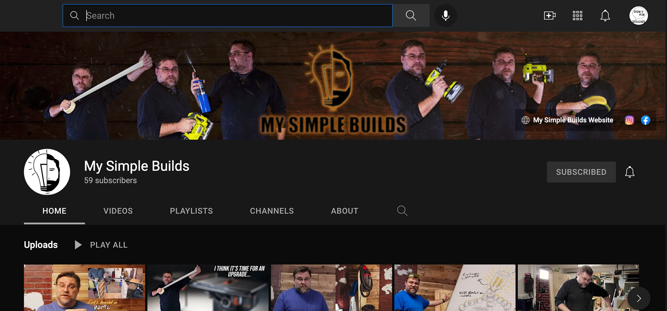Open the channel's Facebook link
This screenshot has height=311, width=667.
click(x=645, y=120)
